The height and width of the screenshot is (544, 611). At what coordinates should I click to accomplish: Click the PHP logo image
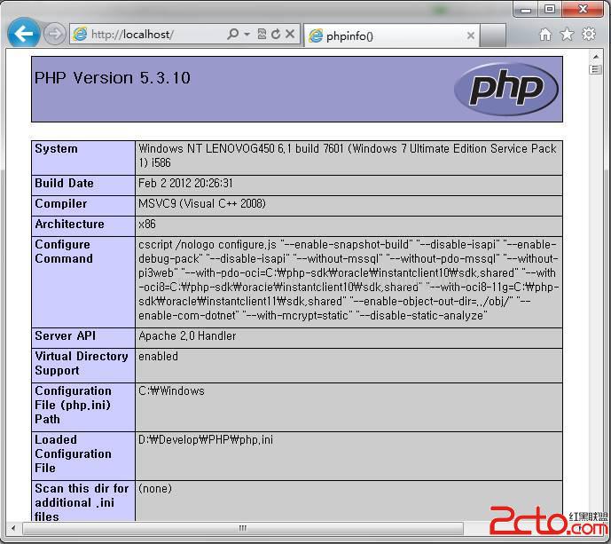[506, 90]
